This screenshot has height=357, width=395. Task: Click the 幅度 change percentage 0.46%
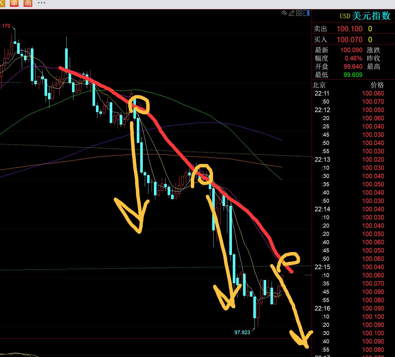[353, 58]
